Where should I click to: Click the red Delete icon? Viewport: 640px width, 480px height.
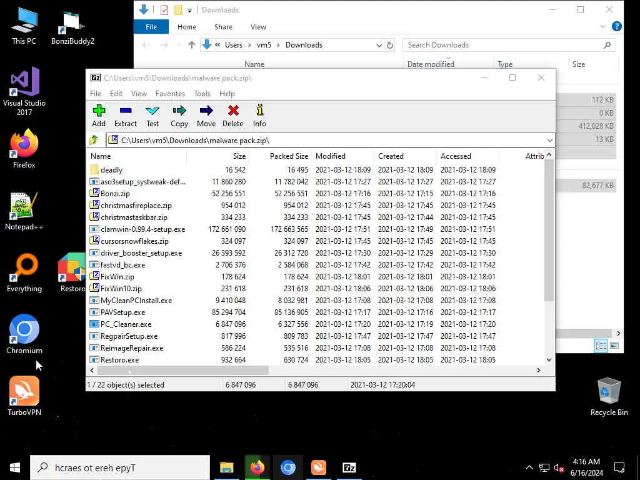(x=233, y=116)
